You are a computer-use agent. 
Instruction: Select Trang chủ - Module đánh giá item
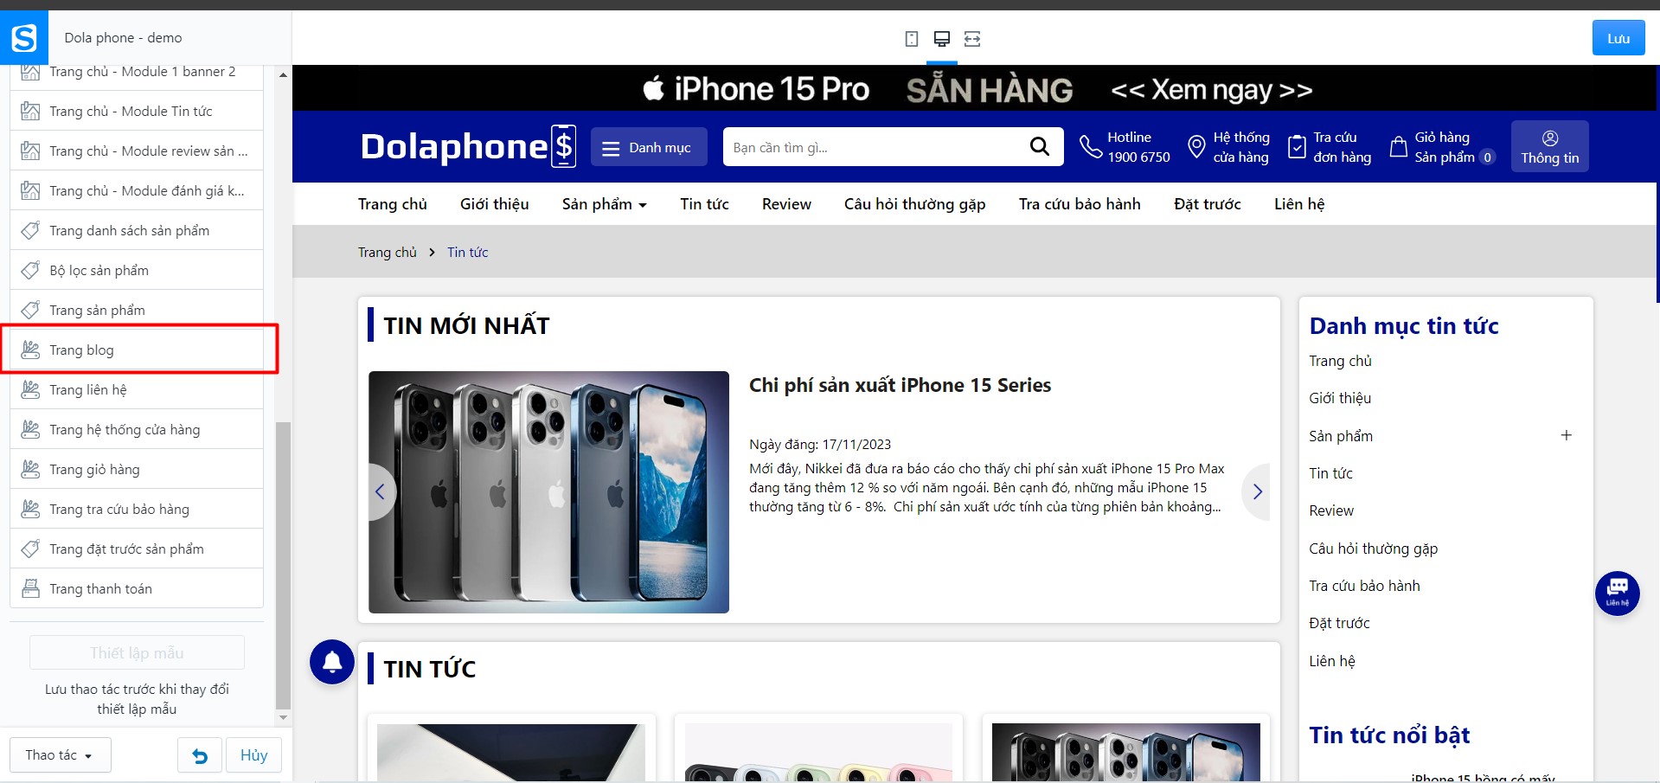coord(137,190)
